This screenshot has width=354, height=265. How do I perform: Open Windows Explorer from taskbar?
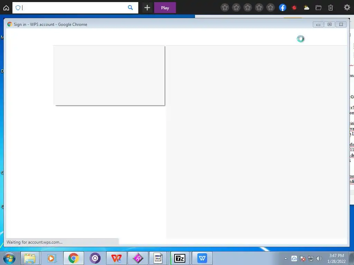(x=30, y=258)
